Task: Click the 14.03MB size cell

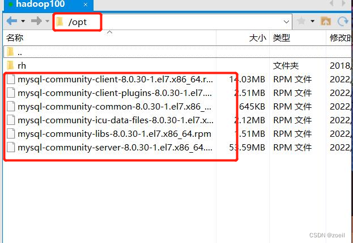Action: tap(247, 79)
